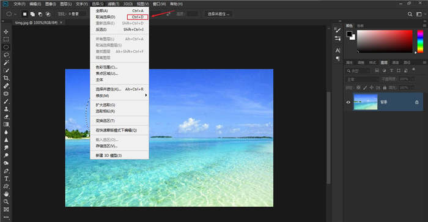Expand the 修改(M) submenu
The height and width of the screenshot is (222, 428).
120,95
